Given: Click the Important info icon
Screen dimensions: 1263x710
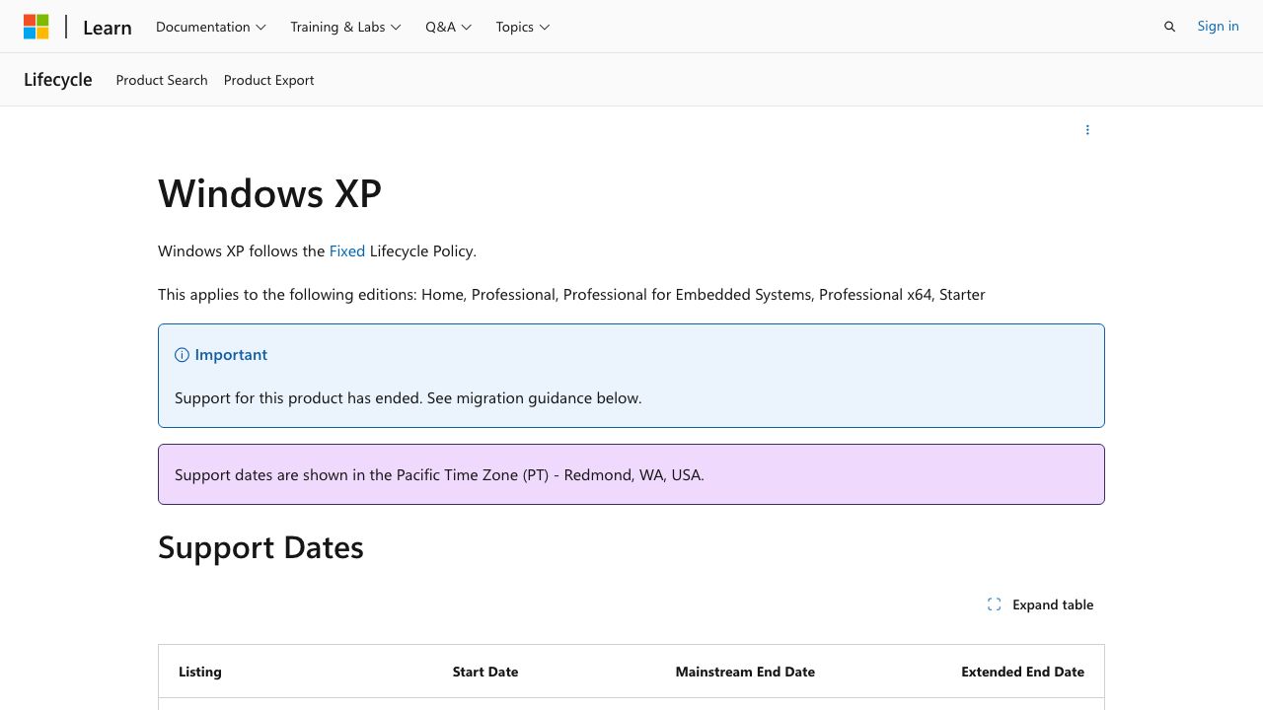Looking at the screenshot, I should pyautogui.click(x=182, y=355).
